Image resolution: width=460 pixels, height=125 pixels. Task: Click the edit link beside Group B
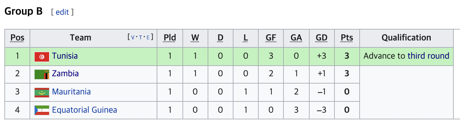[x=62, y=12]
